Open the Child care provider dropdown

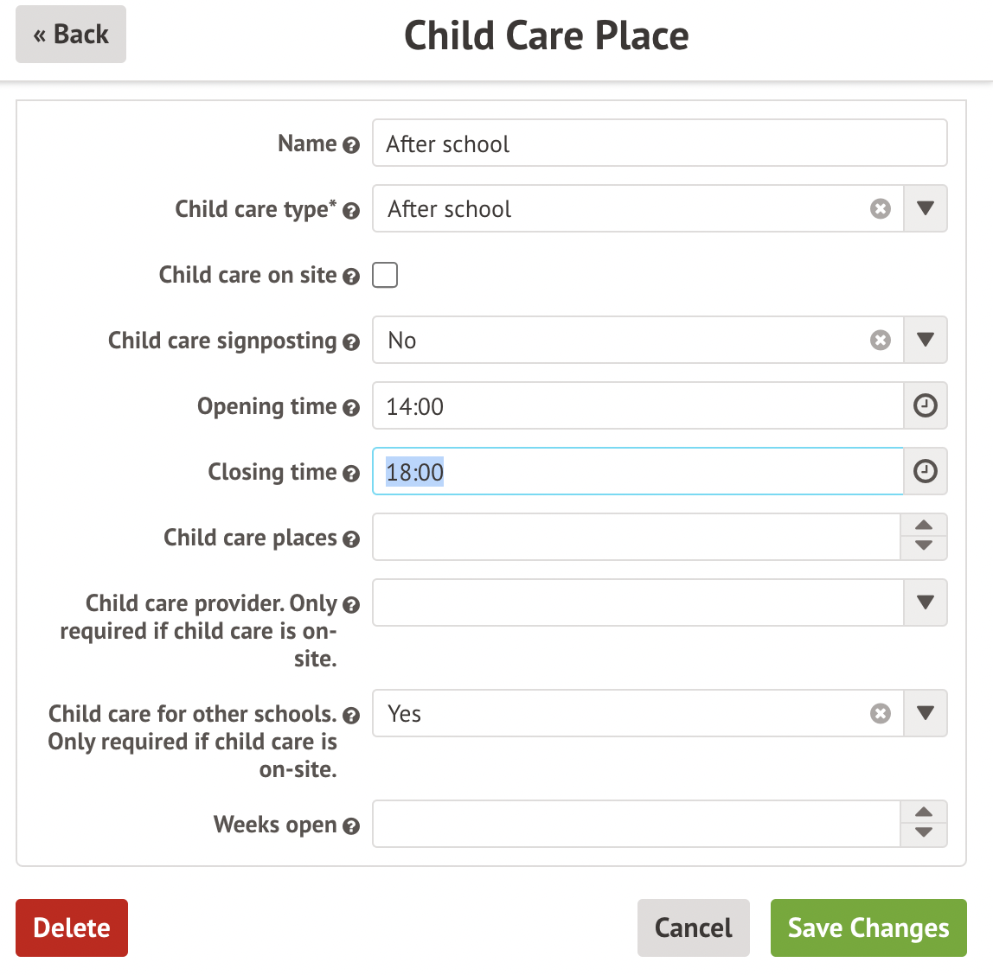coord(925,602)
